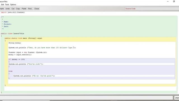Click the println "You're rich!" line
This screenshot has height=101, width=179.
(26, 64)
